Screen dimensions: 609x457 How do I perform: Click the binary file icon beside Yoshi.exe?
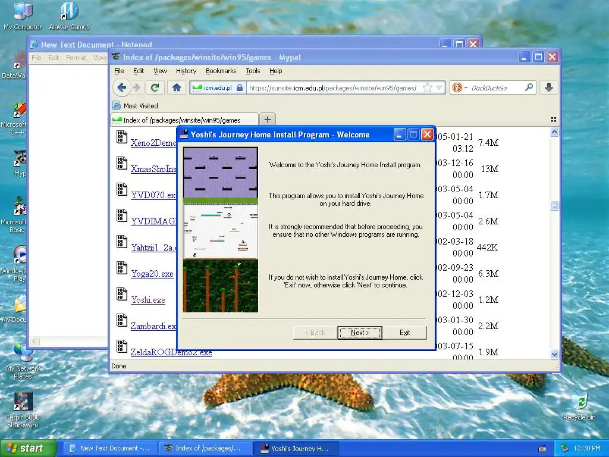(x=121, y=294)
